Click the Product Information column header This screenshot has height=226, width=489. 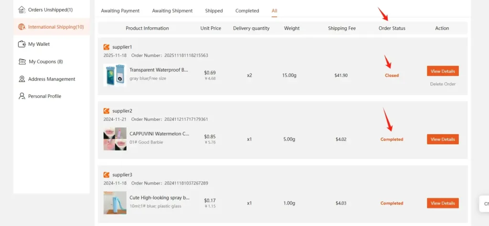[x=147, y=28]
